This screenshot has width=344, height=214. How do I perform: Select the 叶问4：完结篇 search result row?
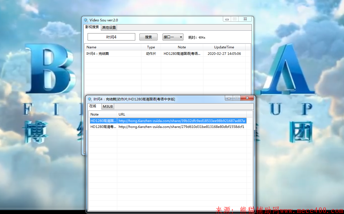pos(113,54)
